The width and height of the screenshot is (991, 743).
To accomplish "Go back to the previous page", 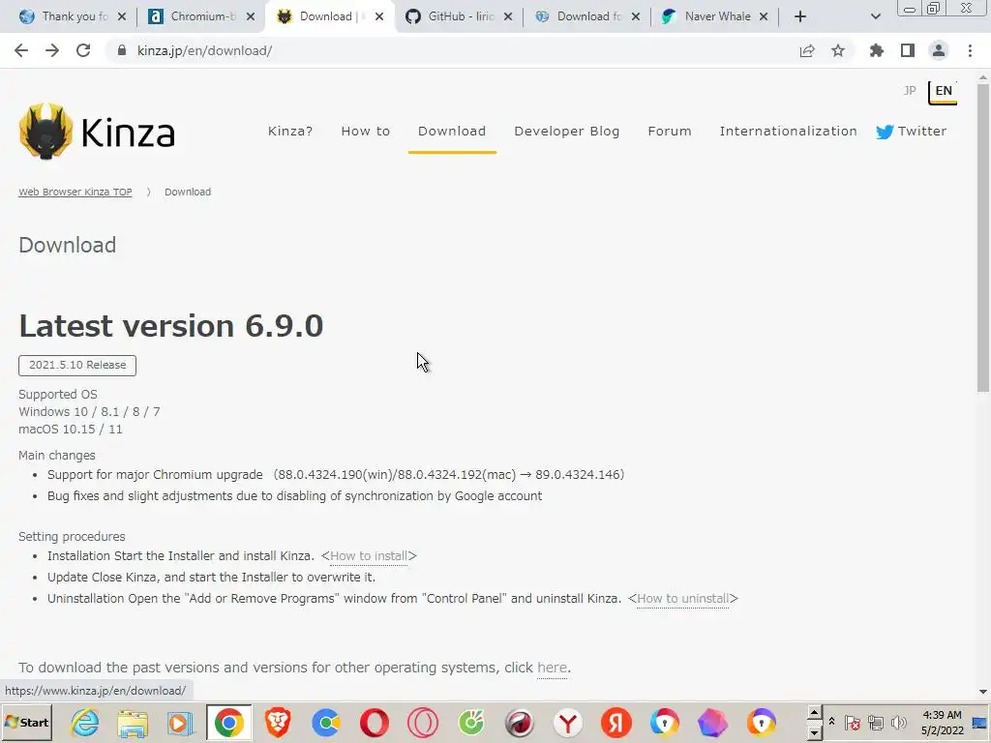I will [21, 50].
